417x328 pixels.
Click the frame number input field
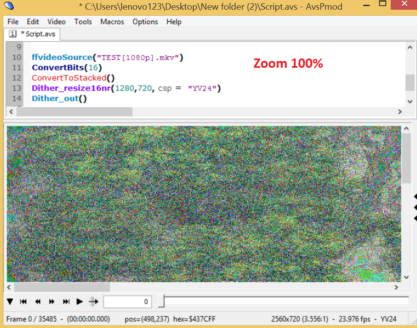point(127,302)
